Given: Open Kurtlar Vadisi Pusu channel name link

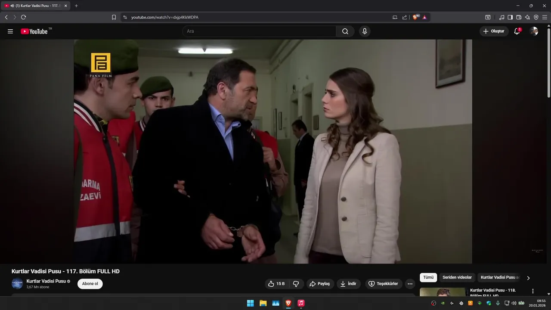Looking at the screenshot, I should tap(46, 281).
